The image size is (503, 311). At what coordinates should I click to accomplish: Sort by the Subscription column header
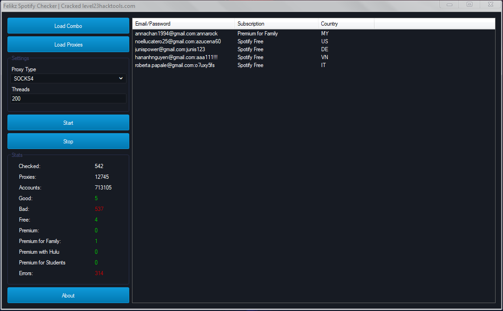tap(276, 24)
